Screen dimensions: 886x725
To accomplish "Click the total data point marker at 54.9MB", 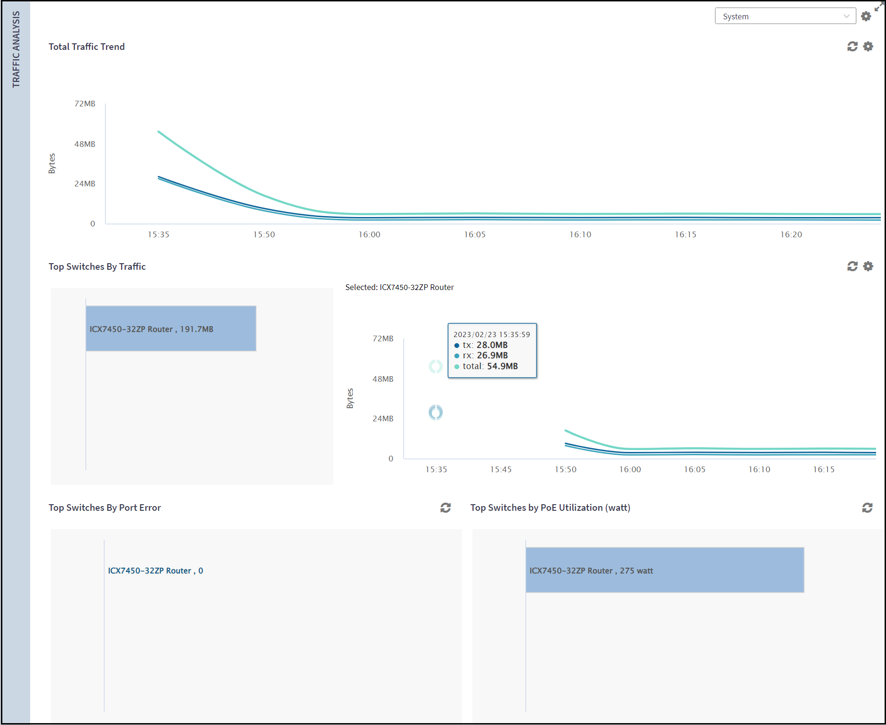I will click(436, 366).
